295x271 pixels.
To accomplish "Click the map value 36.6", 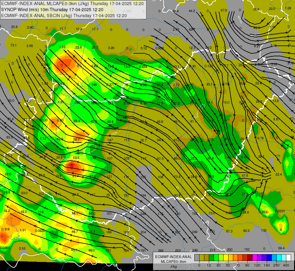I will point(256,9).
